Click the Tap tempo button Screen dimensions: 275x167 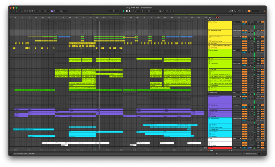tap(21, 11)
